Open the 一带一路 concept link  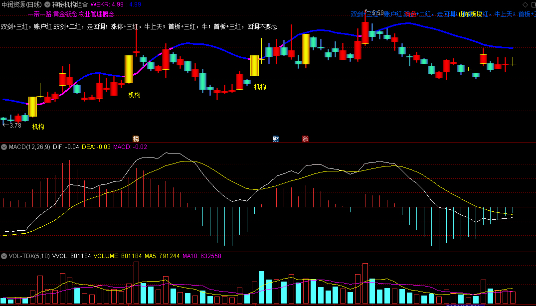point(39,14)
